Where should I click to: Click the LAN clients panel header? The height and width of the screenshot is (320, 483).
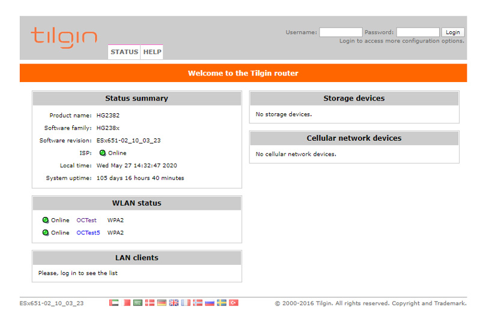coord(137,258)
